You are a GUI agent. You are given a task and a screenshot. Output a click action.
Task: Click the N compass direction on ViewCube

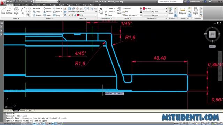212,27
